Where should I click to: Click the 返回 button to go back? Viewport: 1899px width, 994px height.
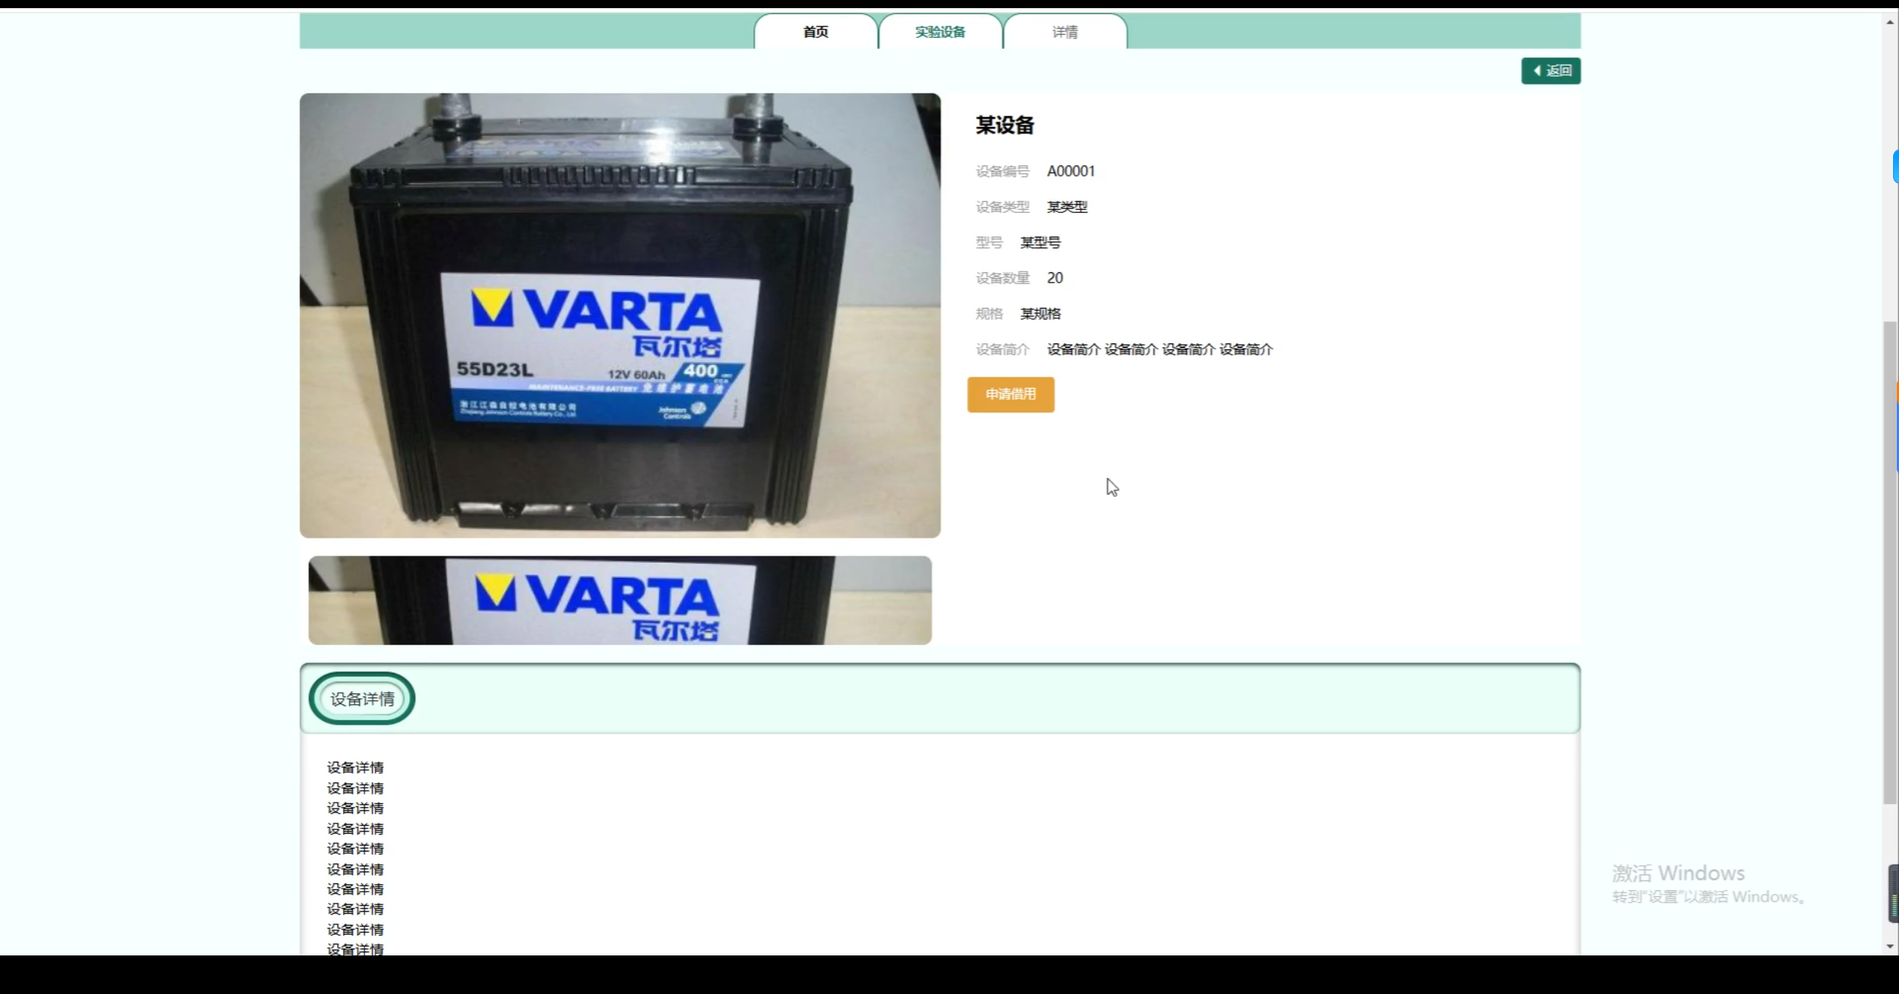pyautogui.click(x=1551, y=70)
